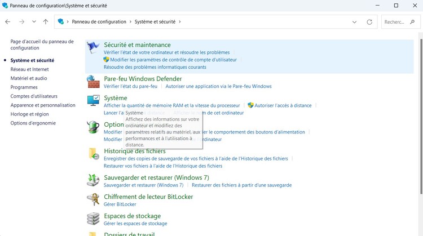Click the Control Panel icon in the title bar
The width and height of the screenshot is (423, 236).
coord(5,6)
